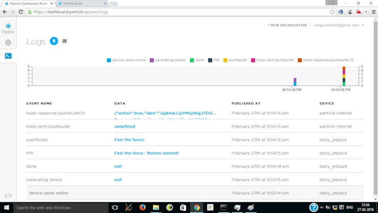Open the Chrome hamburger menu

(373, 12)
